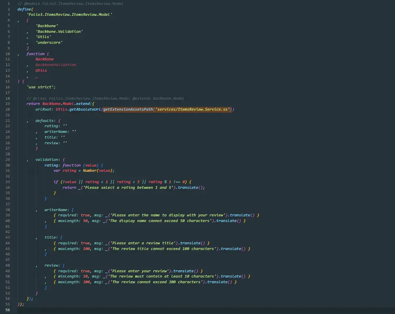Click the Number(value) conversion call
Screen dimensions: 395x314
point(98,171)
